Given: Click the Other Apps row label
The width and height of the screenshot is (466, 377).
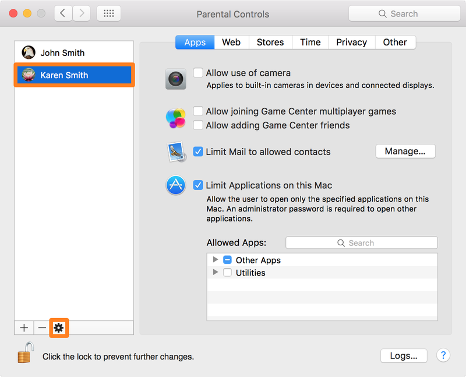Looking at the screenshot, I should [258, 260].
